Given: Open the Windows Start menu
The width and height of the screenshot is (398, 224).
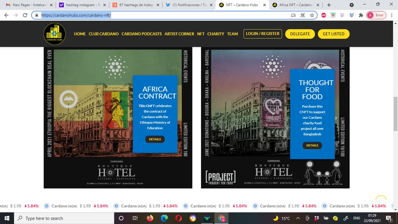Looking at the screenshot, I should 7,218.
